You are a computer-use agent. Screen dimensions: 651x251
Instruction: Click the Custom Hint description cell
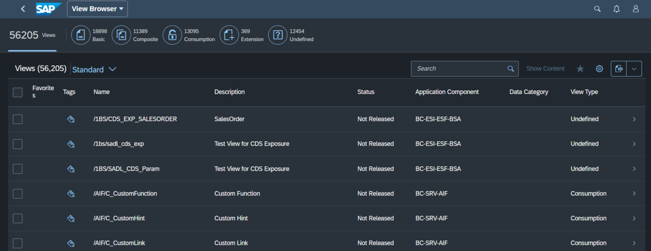pyautogui.click(x=231, y=219)
